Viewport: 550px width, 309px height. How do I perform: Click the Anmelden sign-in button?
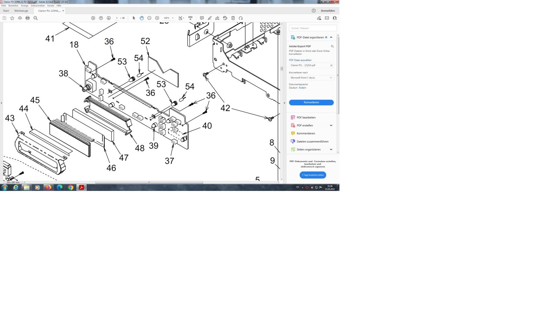pos(328,11)
